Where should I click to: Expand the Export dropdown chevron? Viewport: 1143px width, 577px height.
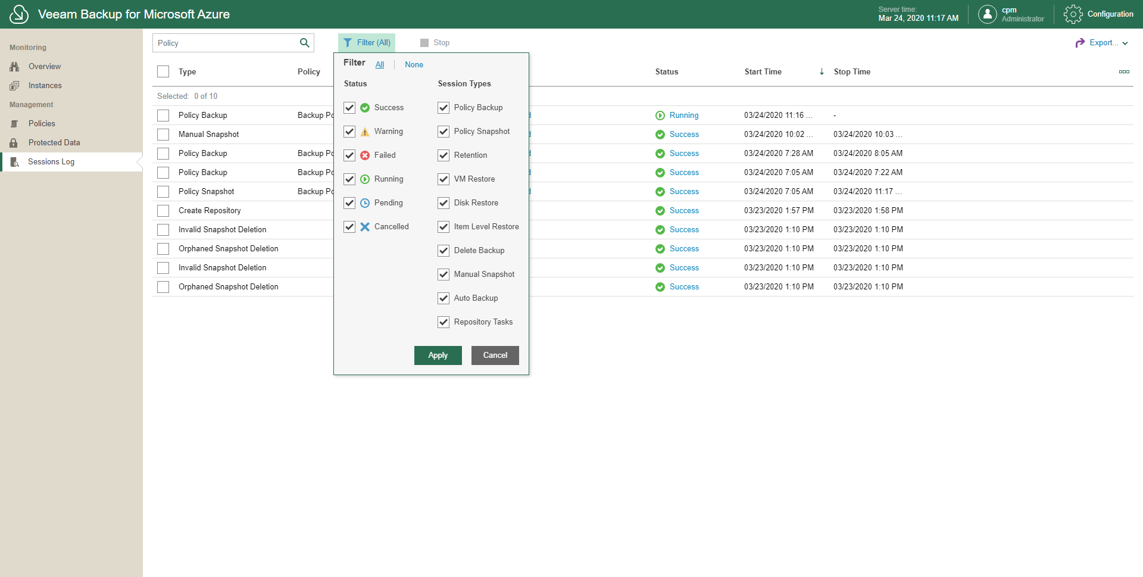click(x=1125, y=43)
